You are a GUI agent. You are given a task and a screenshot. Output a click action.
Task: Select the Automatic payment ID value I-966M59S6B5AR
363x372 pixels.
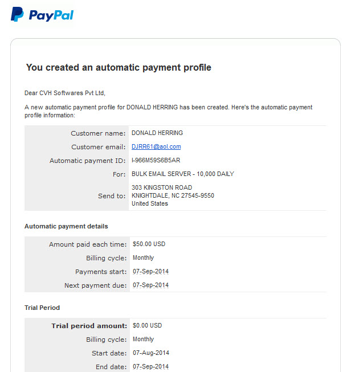[x=156, y=160]
